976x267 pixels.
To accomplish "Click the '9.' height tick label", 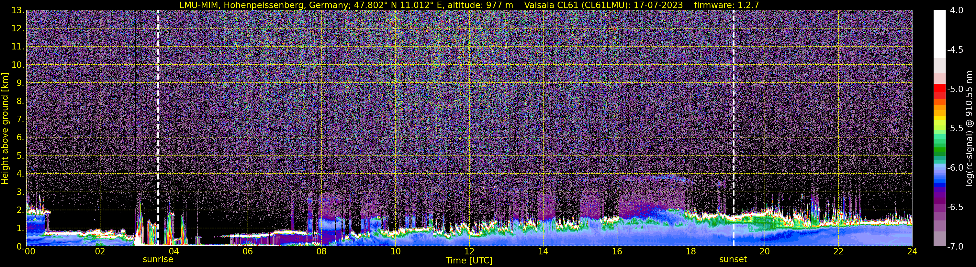I will [x=20, y=83].
